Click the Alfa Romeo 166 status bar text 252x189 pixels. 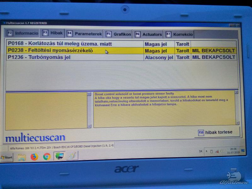[62, 147]
